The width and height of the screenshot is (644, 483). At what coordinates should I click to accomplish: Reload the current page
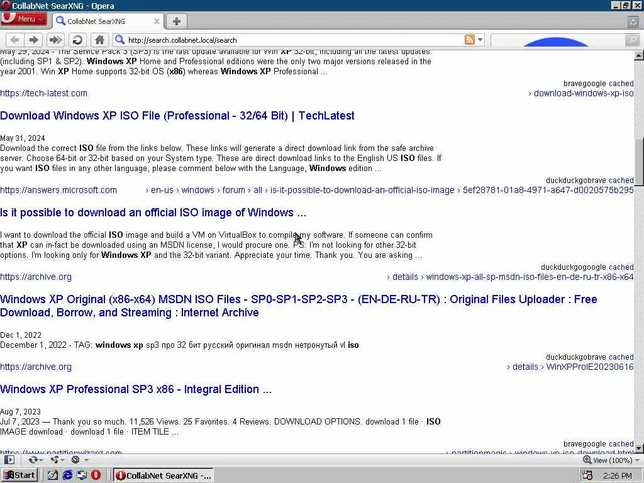coord(77,40)
